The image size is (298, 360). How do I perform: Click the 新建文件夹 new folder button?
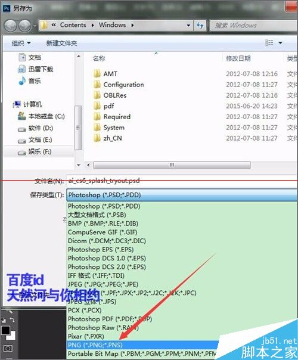click(61, 43)
